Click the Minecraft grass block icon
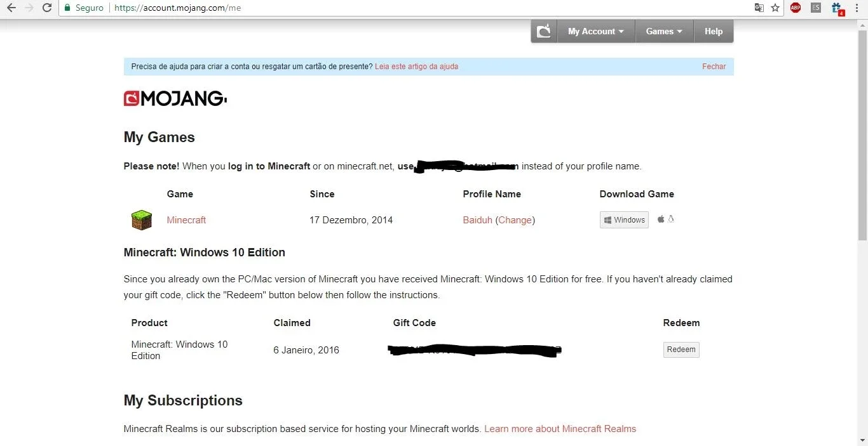The image size is (868, 446). coord(142,220)
